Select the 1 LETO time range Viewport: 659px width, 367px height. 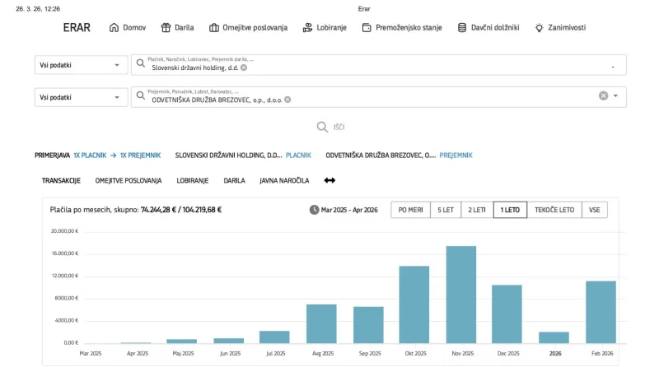pos(510,210)
